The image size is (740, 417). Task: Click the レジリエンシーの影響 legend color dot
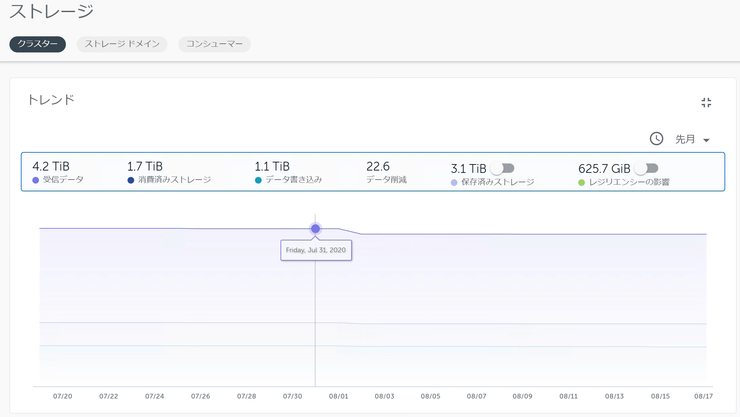click(x=582, y=183)
